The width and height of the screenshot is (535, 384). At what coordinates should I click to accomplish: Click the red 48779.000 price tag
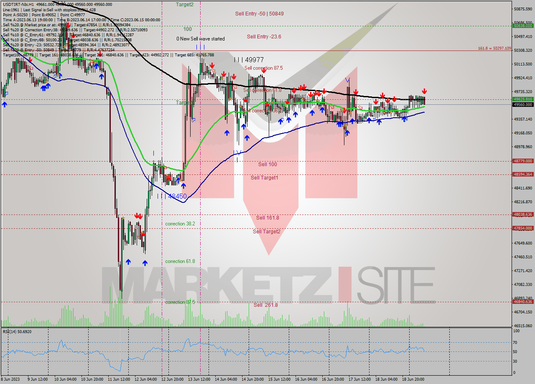tap(523, 161)
